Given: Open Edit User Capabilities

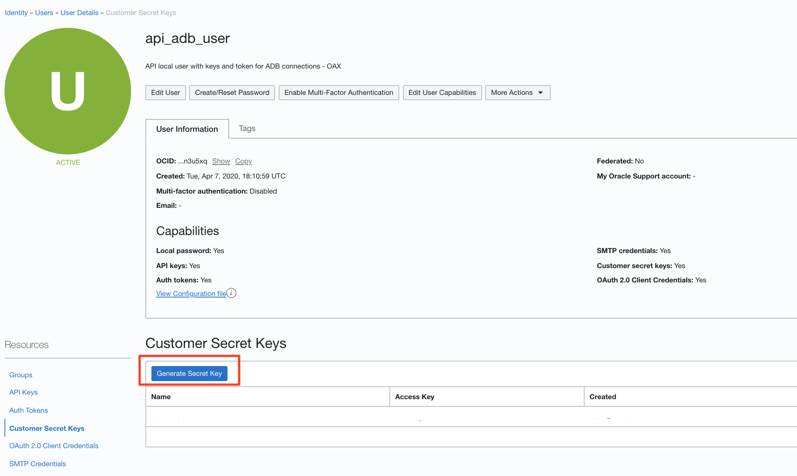Looking at the screenshot, I should point(442,93).
